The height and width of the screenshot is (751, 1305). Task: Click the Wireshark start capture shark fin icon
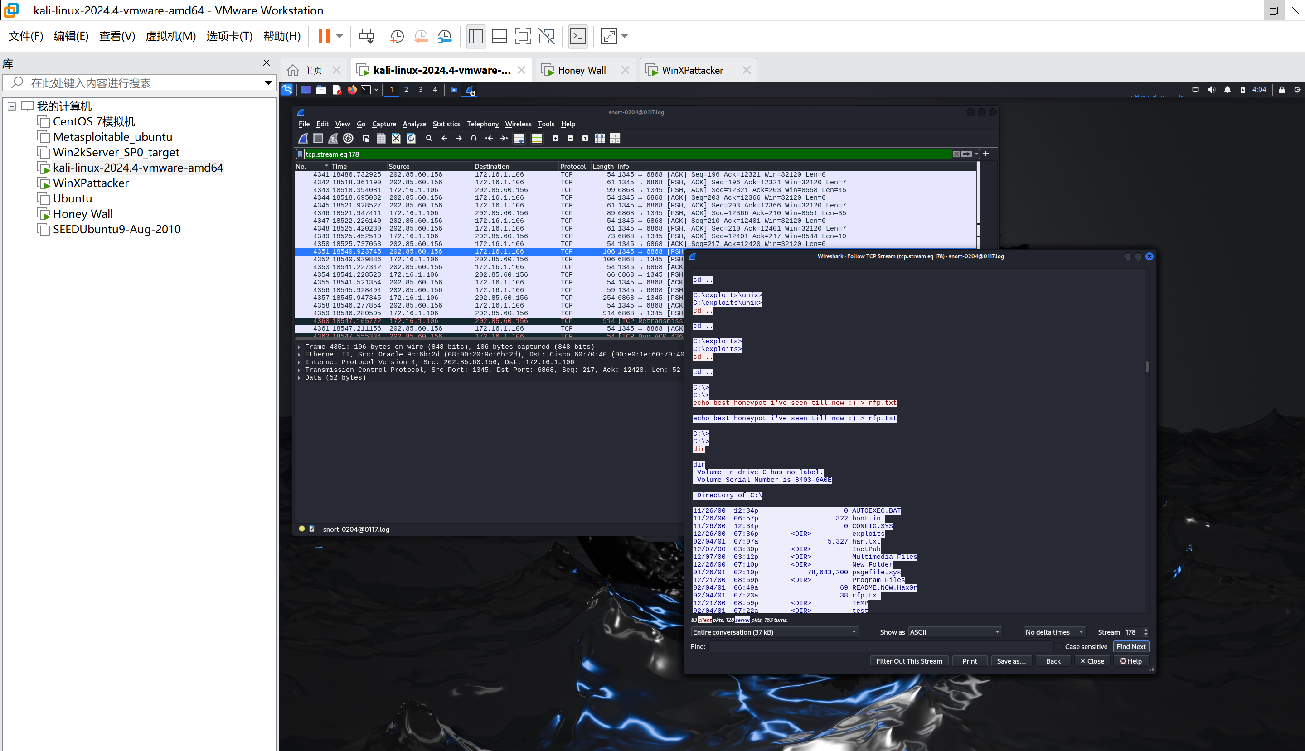pyautogui.click(x=303, y=138)
